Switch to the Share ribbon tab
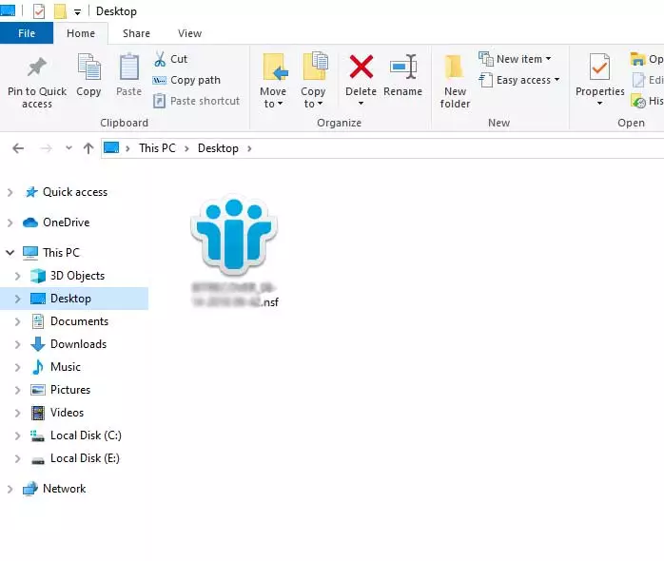This screenshot has height=561, width=664. pyautogui.click(x=136, y=33)
